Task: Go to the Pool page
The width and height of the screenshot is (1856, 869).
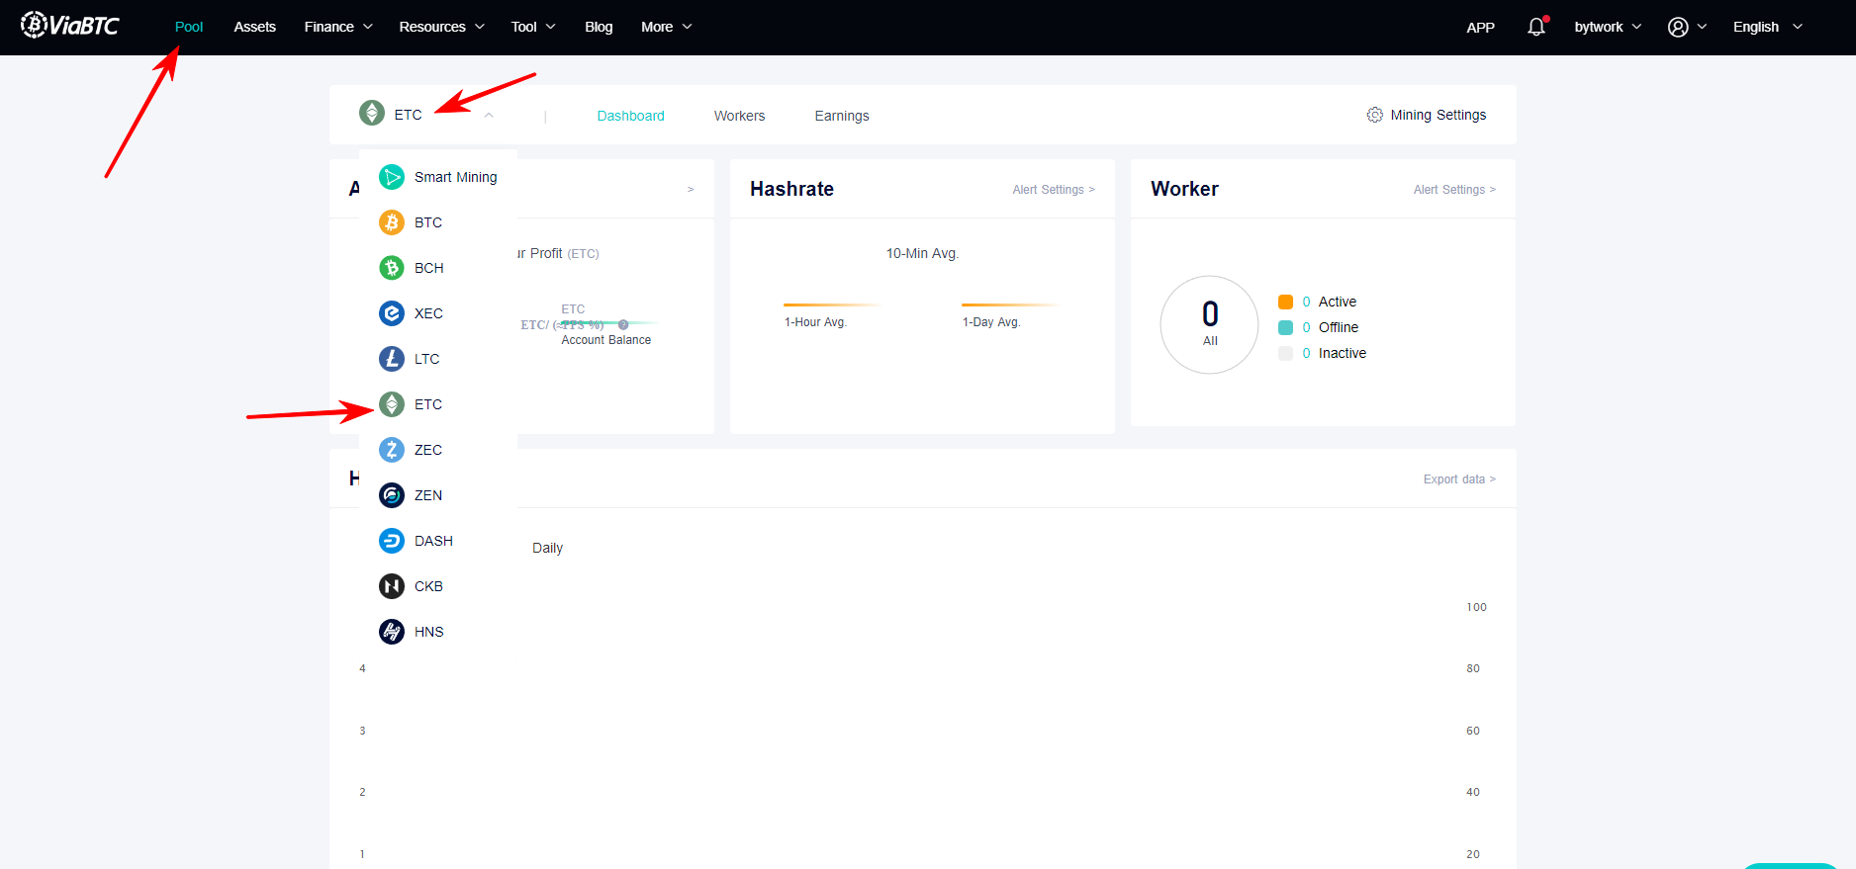Action: pyautogui.click(x=189, y=27)
